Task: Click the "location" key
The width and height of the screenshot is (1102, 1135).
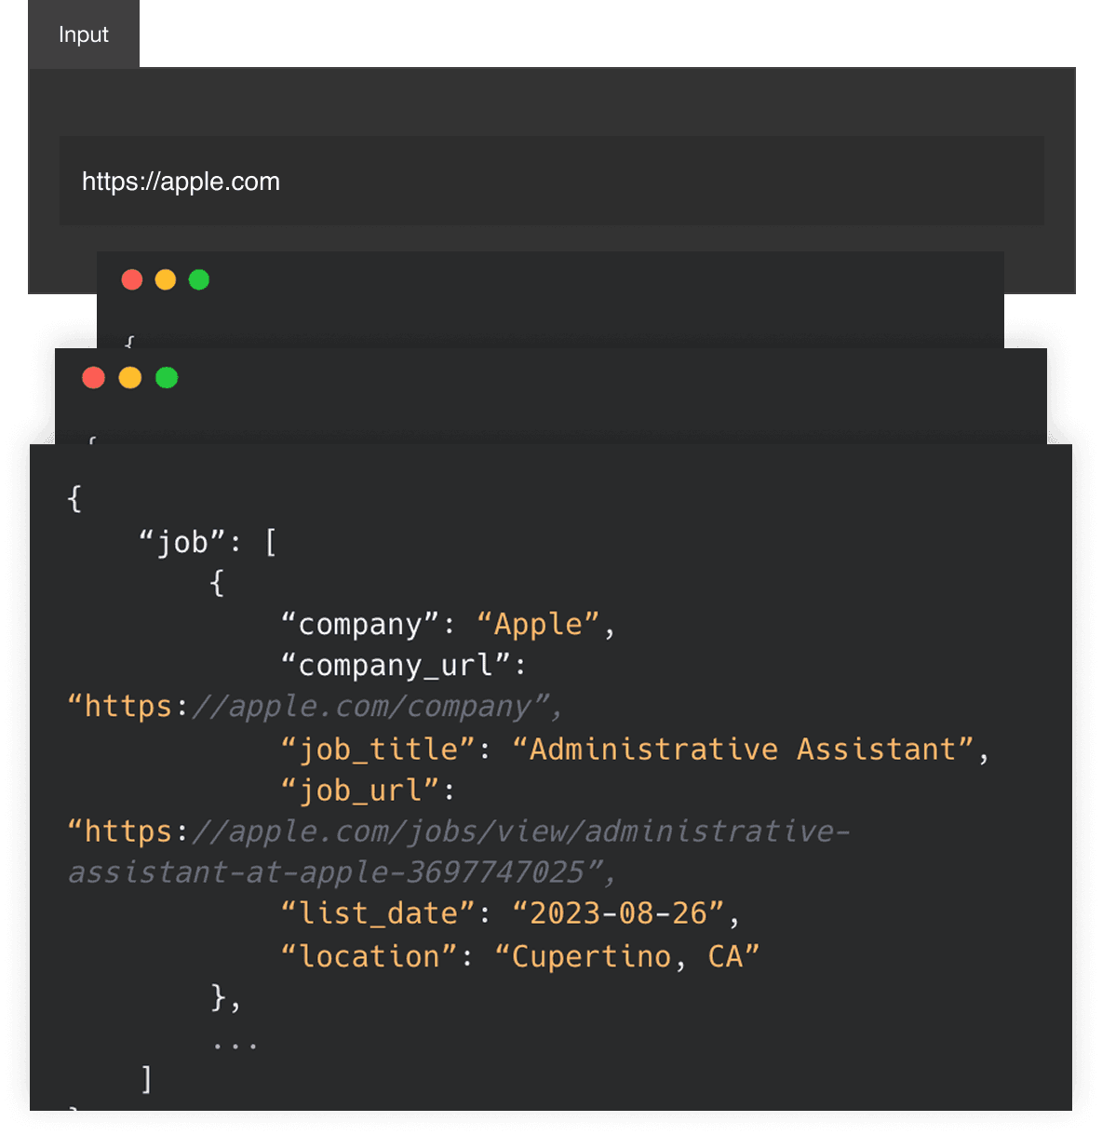Action: 369,956
